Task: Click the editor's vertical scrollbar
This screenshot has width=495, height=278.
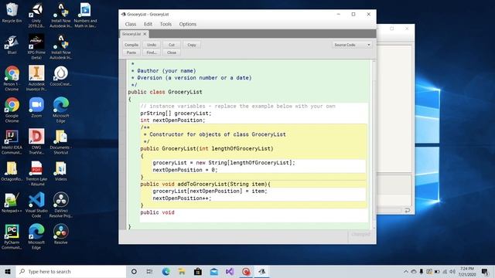Action: [x=374, y=144]
